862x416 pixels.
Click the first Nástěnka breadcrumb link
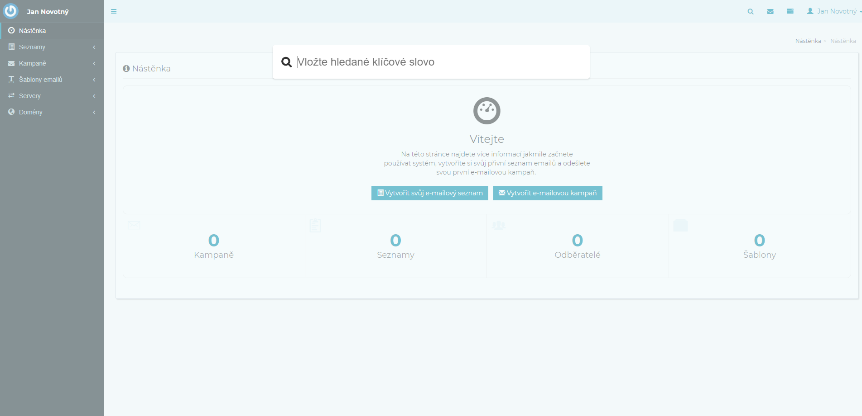point(808,41)
